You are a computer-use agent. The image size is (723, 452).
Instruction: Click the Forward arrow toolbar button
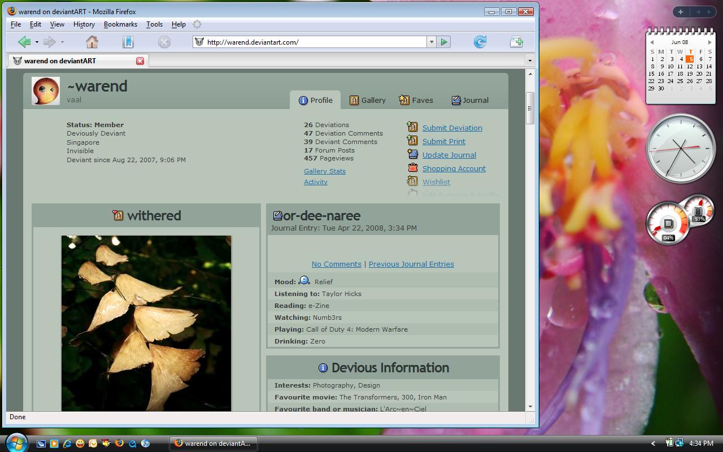coord(50,42)
